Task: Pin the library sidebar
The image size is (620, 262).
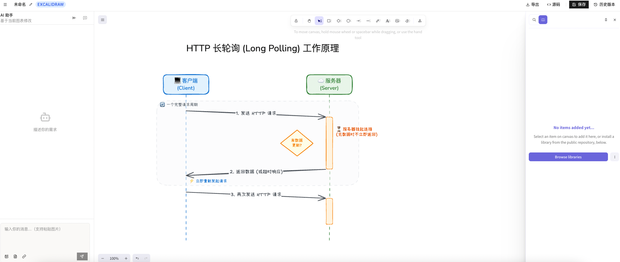Action: point(606,20)
